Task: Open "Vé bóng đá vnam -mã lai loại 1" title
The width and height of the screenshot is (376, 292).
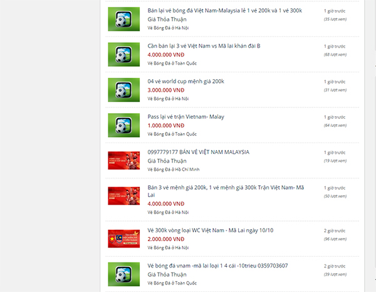Action: (217, 266)
